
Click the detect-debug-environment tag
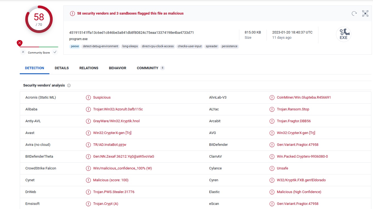click(x=100, y=46)
